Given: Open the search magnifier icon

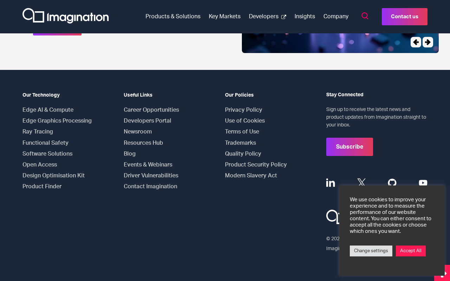Looking at the screenshot, I should pyautogui.click(x=365, y=16).
